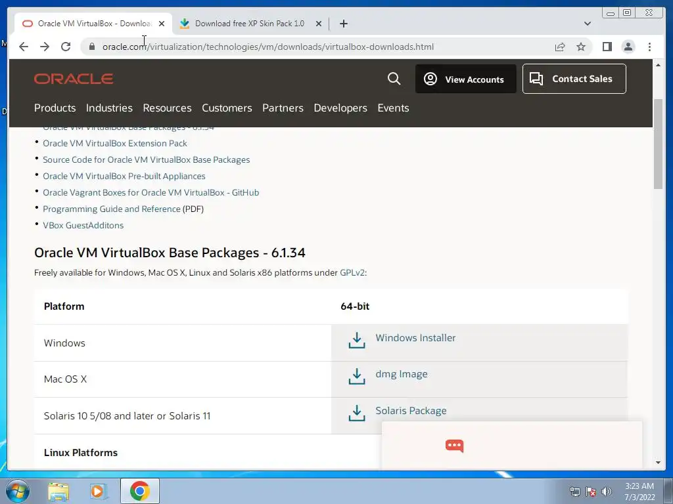Open the Resources menu
Viewport: 673px width, 504px height.
167,108
